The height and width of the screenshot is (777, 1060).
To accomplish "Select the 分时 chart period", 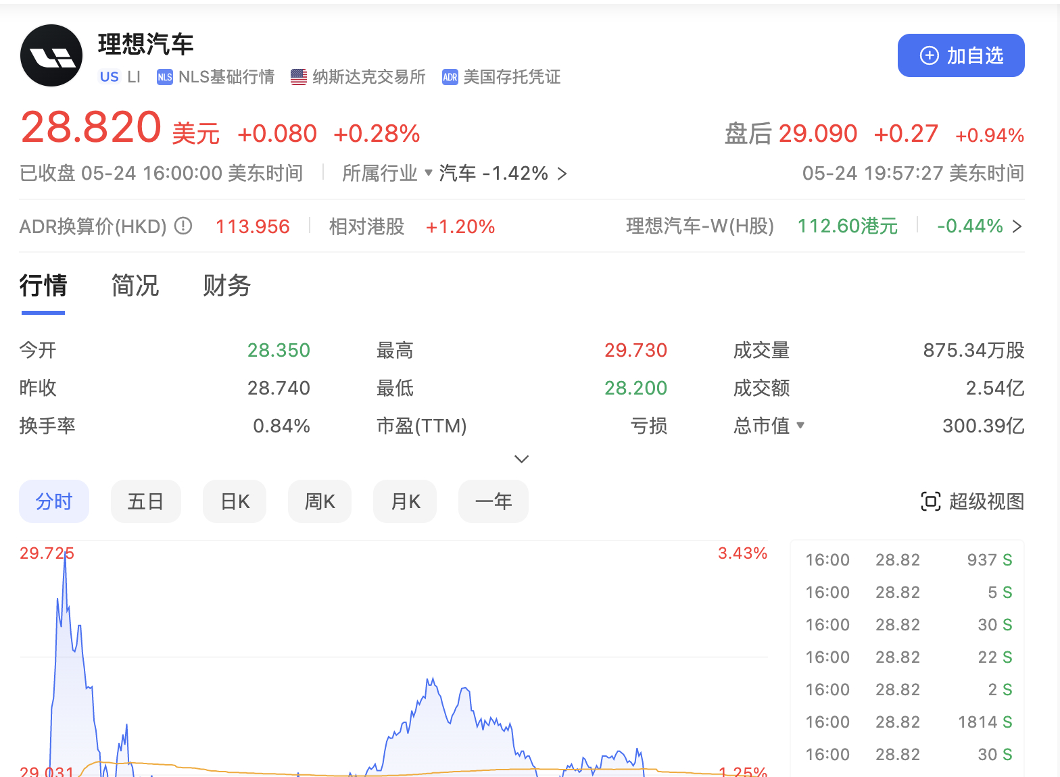I will (54, 501).
